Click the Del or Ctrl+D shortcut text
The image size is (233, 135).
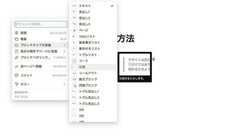[x=58, y=33]
